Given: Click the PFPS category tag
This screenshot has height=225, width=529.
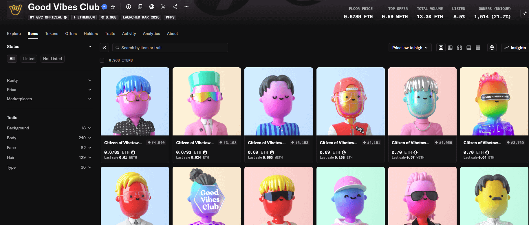Looking at the screenshot, I should pyautogui.click(x=170, y=17).
